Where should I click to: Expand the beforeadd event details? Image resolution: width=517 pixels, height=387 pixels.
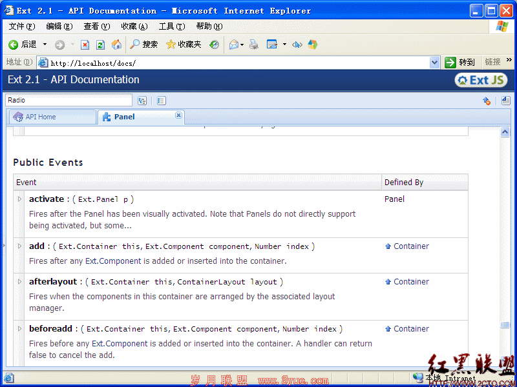click(x=19, y=329)
